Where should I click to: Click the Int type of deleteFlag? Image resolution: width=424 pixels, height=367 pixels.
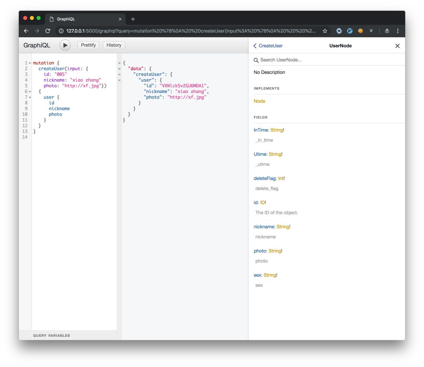[281, 179]
